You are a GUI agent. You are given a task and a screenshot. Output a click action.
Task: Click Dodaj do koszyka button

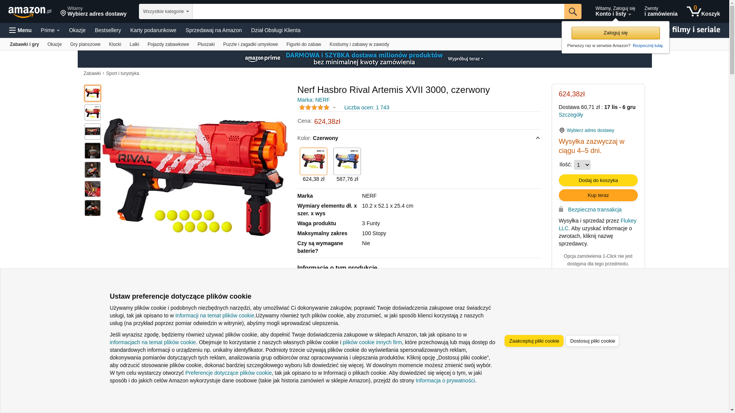pyautogui.click(x=598, y=180)
